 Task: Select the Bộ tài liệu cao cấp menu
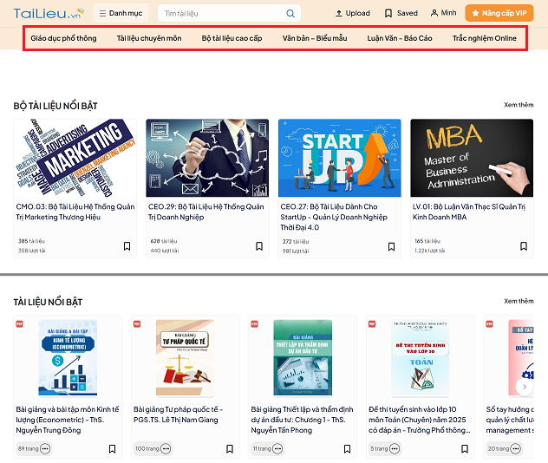tap(232, 38)
